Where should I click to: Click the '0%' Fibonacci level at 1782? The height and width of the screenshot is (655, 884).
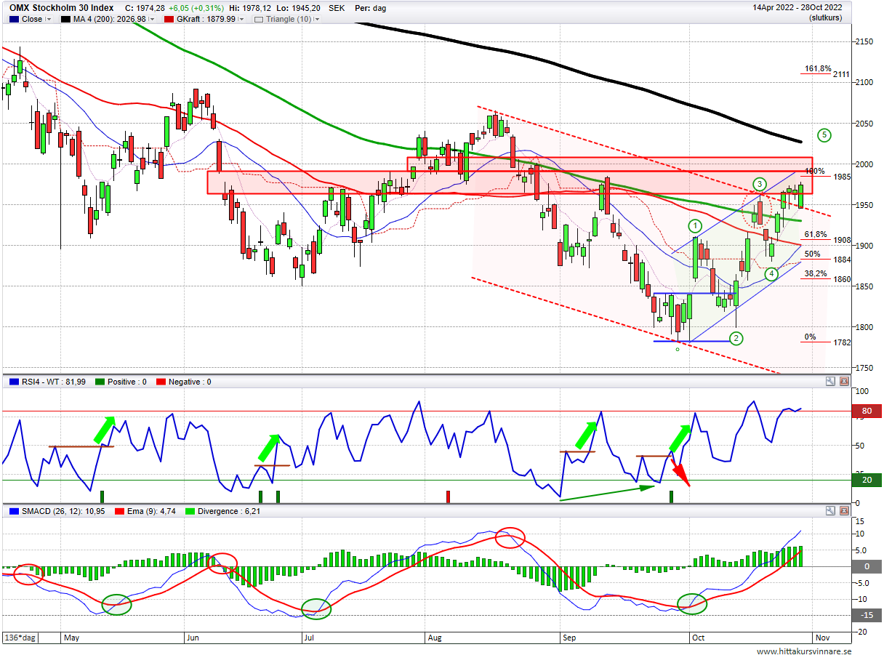[x=811, y=337]
